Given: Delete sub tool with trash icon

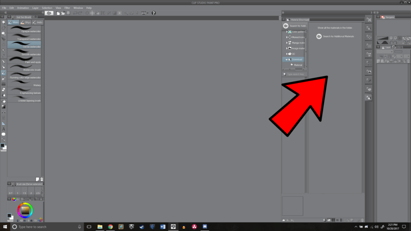Looking at the screenshot, I should [42, 179].
